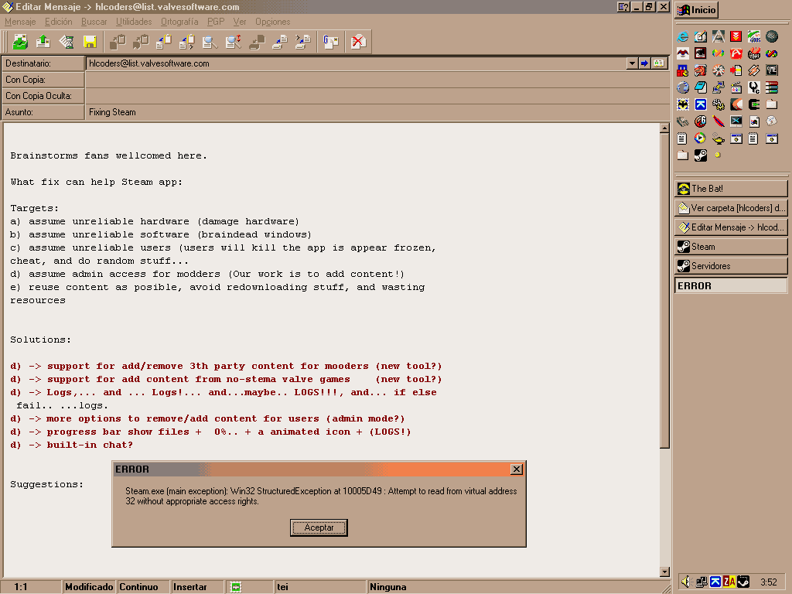Click in the Asunto subject field
Image resolution: width=792 pixels, height=594 pixels.
[x=377, y=112]
